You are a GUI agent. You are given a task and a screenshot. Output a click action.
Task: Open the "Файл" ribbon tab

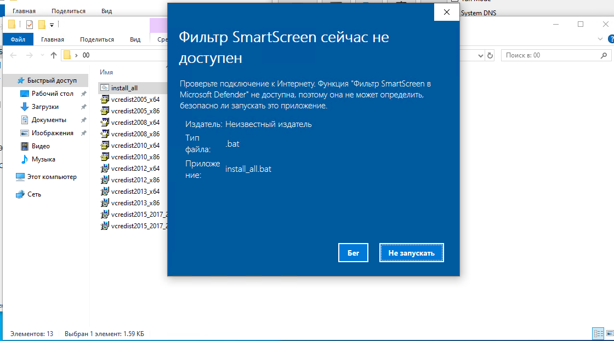point(18,39)
